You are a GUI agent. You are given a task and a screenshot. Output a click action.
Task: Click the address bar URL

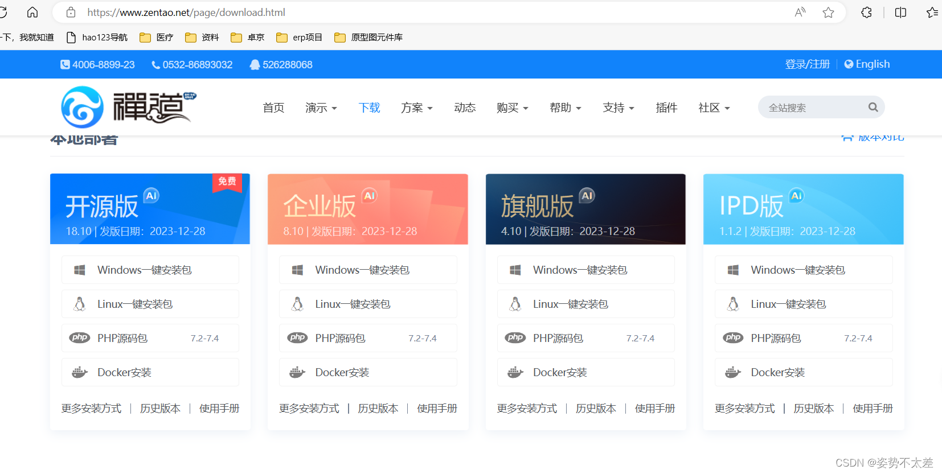pos(186,12)
